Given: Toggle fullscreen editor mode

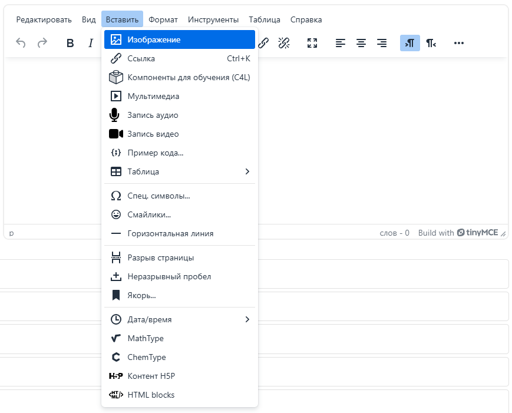Looking at the screenshot, I should tap(312, 43).
